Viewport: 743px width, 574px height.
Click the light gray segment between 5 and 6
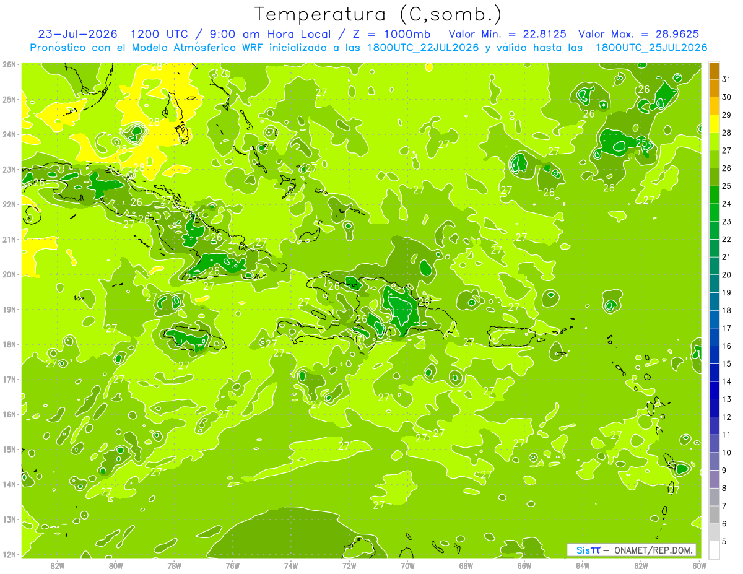click(x=714, y=533)
